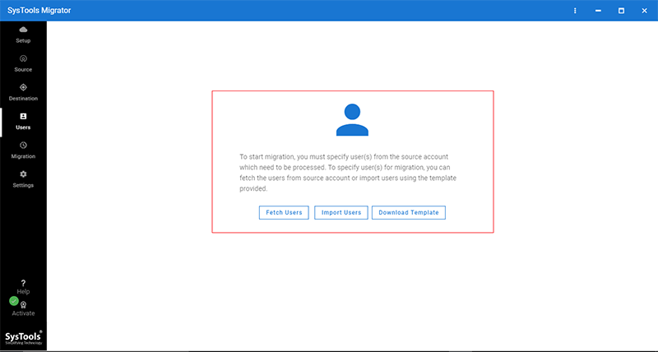Minimize the SysTools Migrator window
The height and width of the screenshot is (352, 658).
[598, 11]
